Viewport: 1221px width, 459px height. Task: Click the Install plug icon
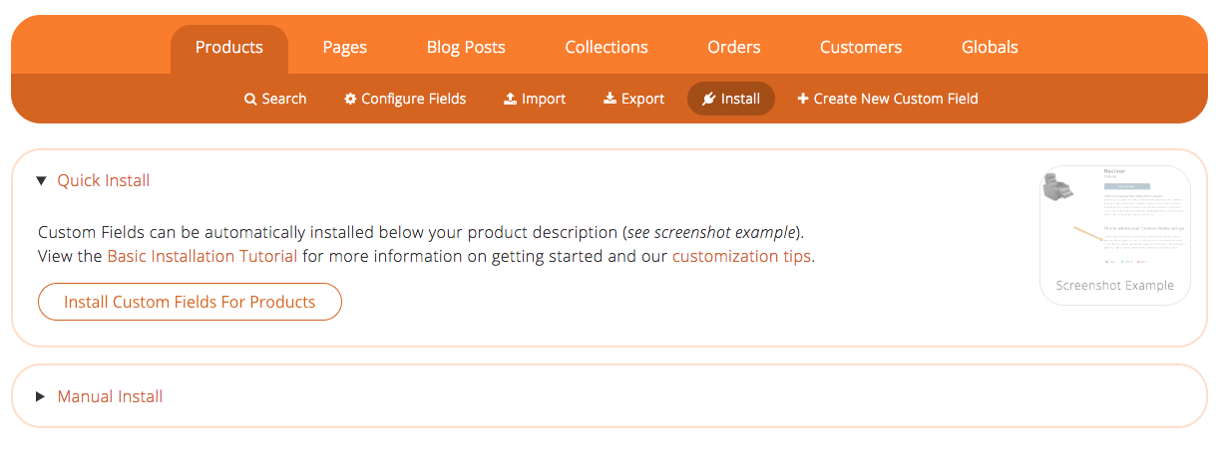[708, 99]
